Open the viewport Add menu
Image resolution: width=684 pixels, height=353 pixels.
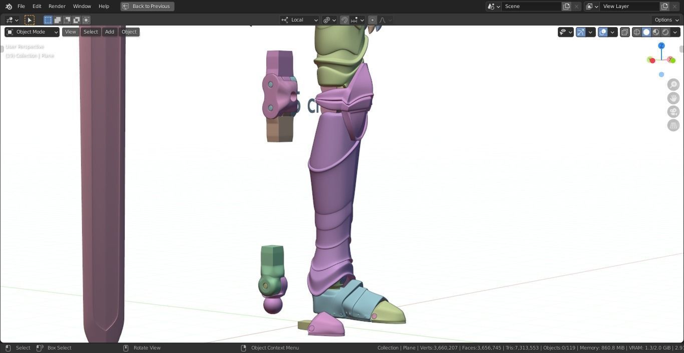(x=109, y=32)
